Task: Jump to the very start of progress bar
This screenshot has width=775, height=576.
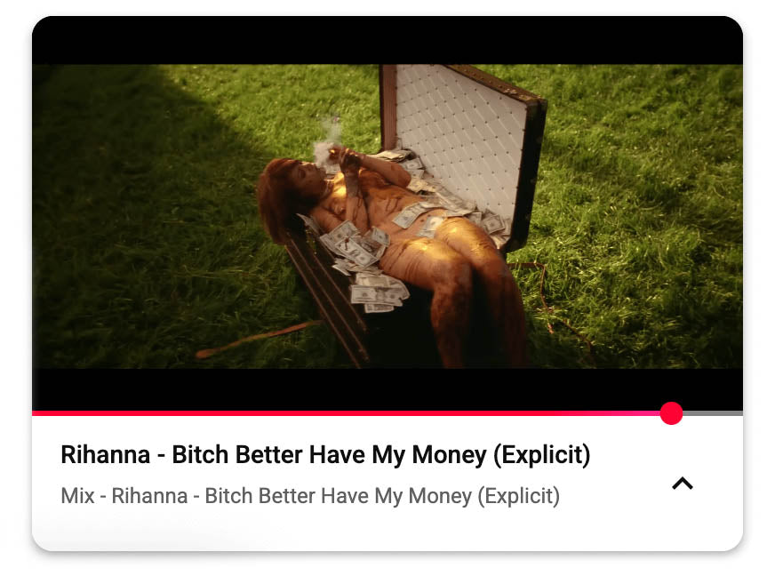Action: coord(34,412)
